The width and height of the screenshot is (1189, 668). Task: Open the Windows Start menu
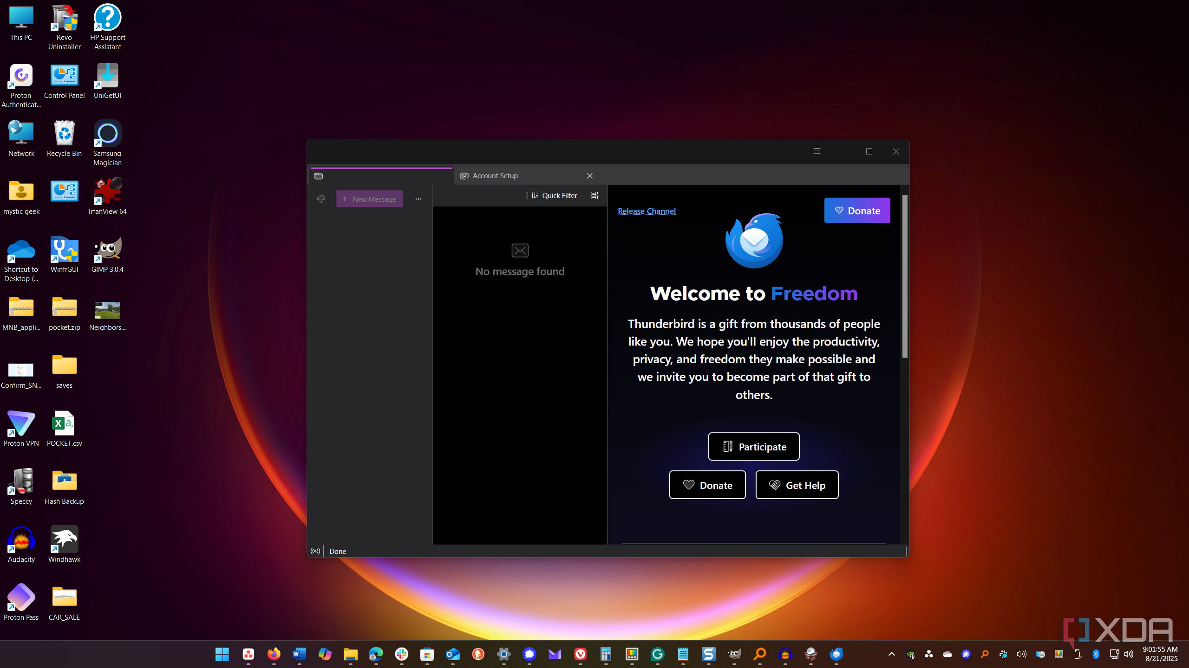222,654
